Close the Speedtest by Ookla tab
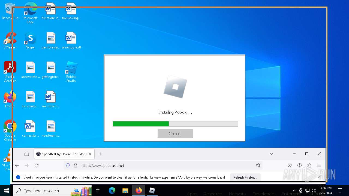This screenshot has height=196, width=349. (90, 154)
